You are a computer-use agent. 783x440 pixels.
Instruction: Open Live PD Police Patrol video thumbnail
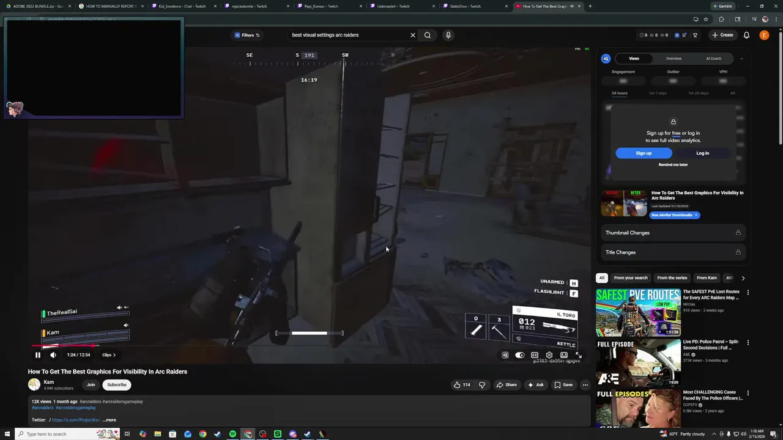(x=638, y=362)
